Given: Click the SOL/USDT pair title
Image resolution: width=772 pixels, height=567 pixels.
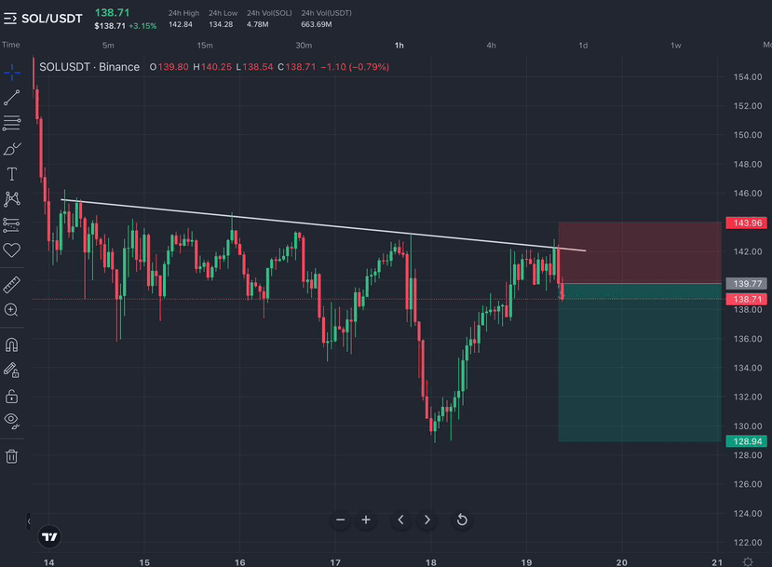Looking at the screenshot, I should (x=52, y=19).
